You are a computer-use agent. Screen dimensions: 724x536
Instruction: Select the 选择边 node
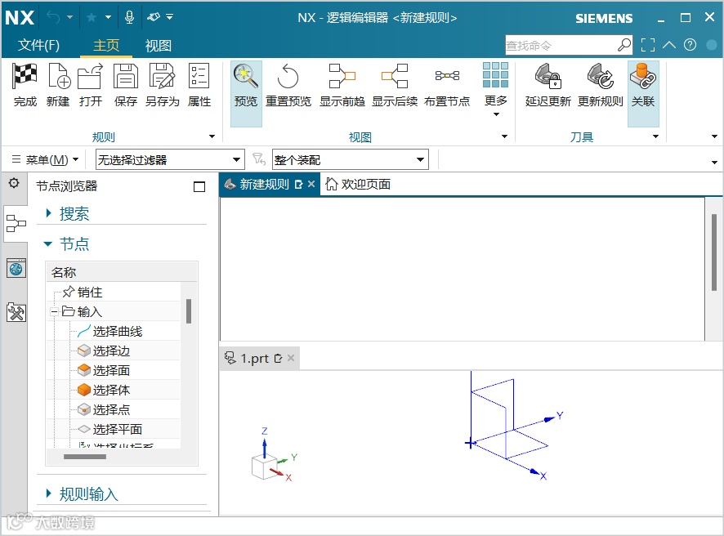coord(111,351)
